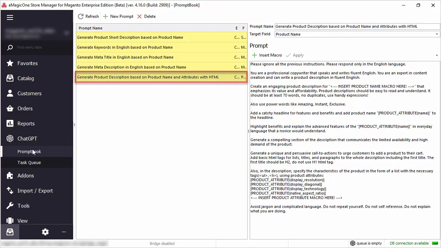The height and width of the screenshot is (248, 441).
Task: Click the Addons puzzle icon
Action: pyautogui.click(x=10, y=175)
